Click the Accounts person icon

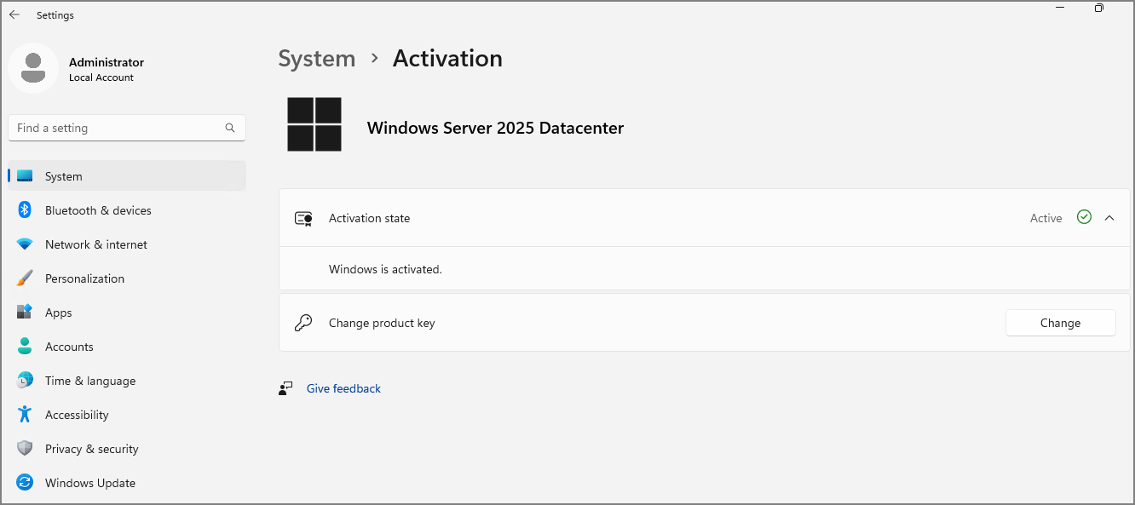pyautogui.click(x=25, y=347)
